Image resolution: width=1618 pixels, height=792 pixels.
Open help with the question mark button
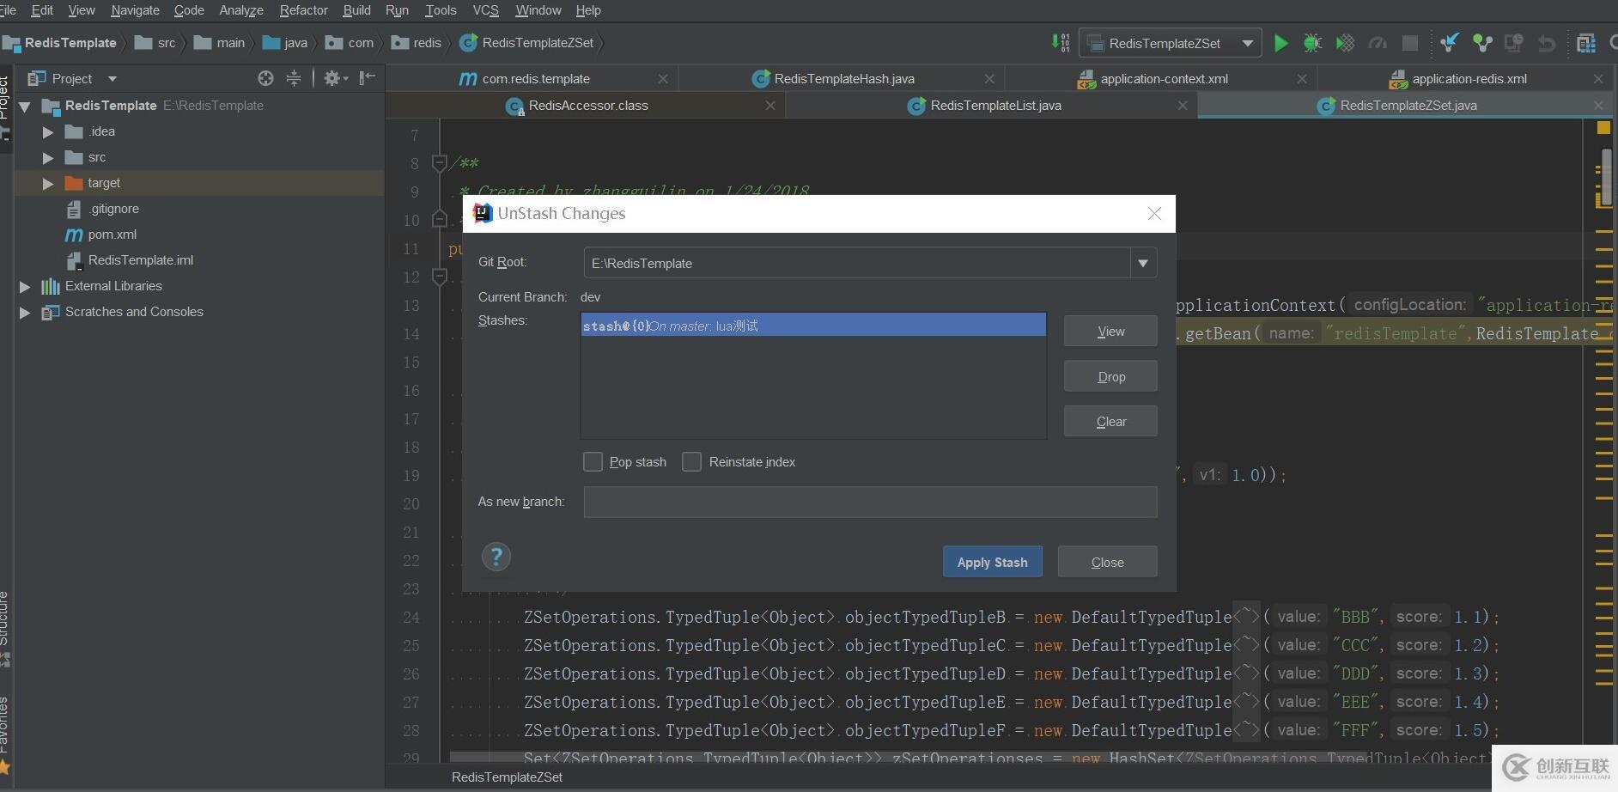[x=496, y=557]
